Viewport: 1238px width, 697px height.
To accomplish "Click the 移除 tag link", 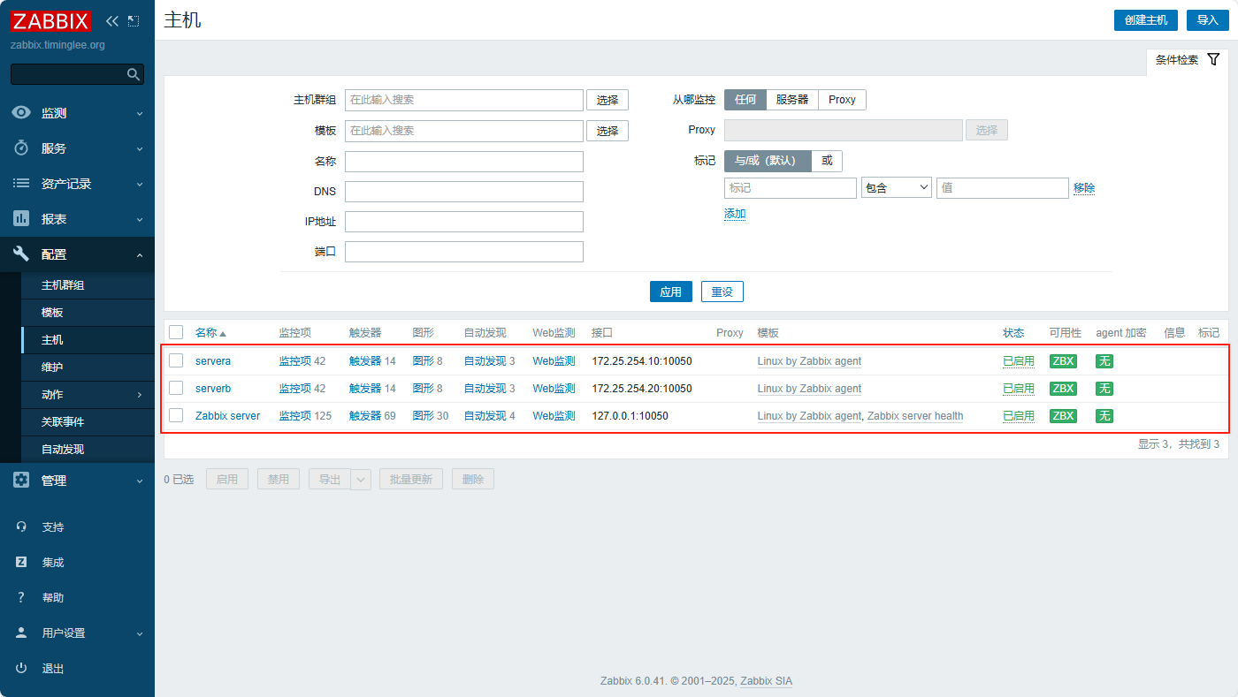I will (x=1084, y=188).
